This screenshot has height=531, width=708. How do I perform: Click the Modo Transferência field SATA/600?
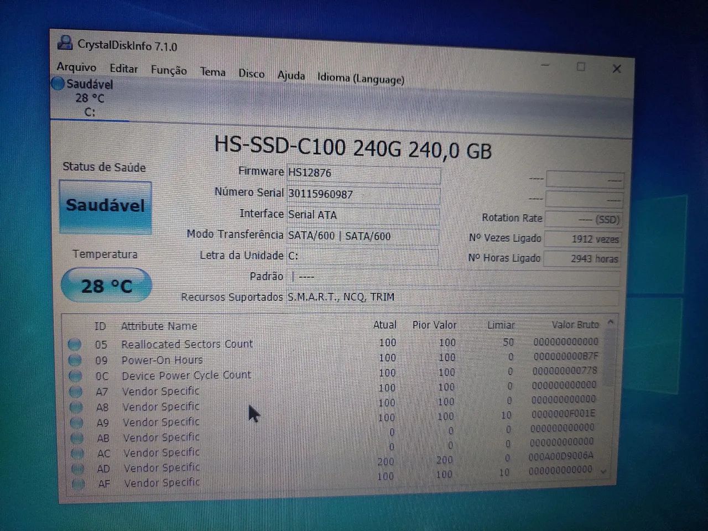coord(363,236)
